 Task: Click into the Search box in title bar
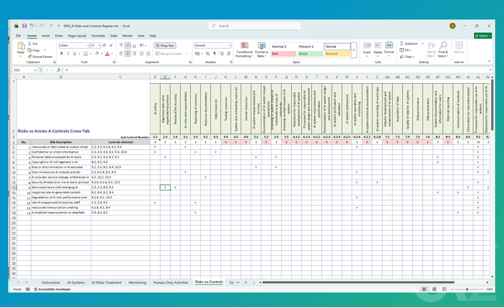255,26
